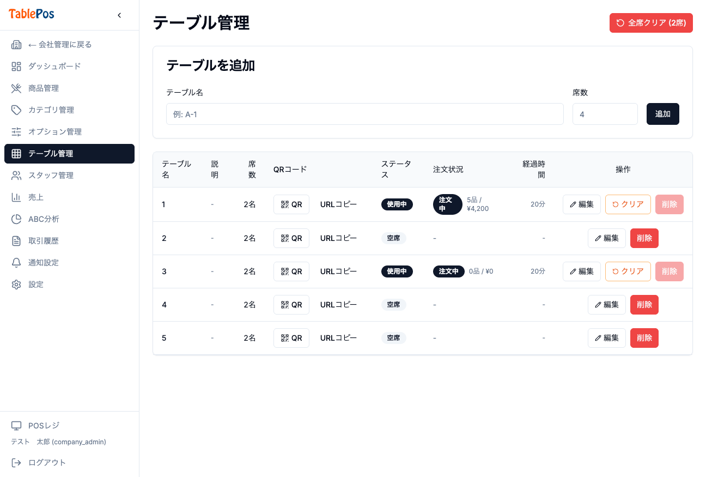Edit table 1 with 編集
Screen dimensions: 706x477
pos(582,204)
